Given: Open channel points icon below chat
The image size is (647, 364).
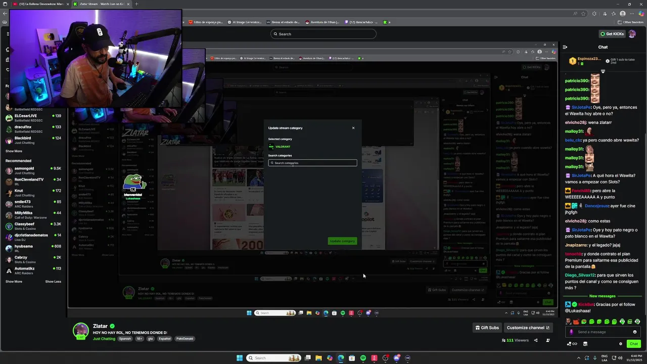Looking at the screenshot, I should [x=572, y=344].
